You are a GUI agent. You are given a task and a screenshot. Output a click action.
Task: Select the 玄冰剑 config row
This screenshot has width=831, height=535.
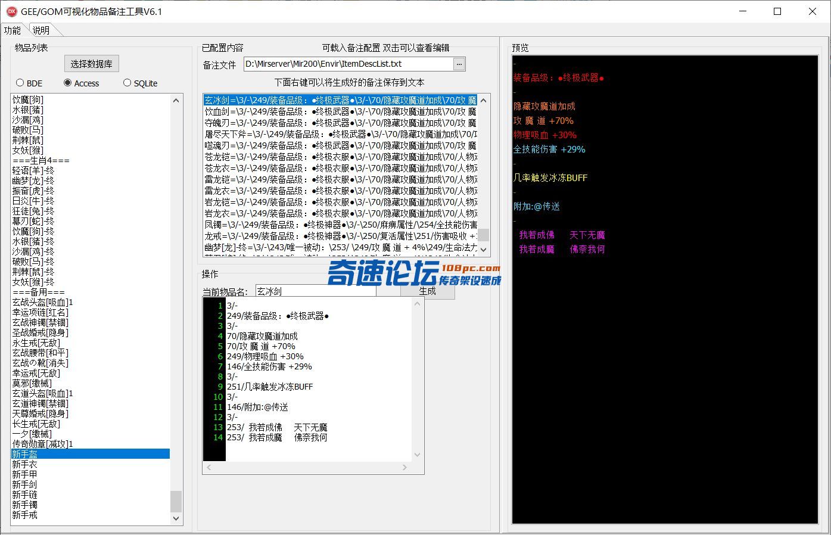(x=340, y=100)
